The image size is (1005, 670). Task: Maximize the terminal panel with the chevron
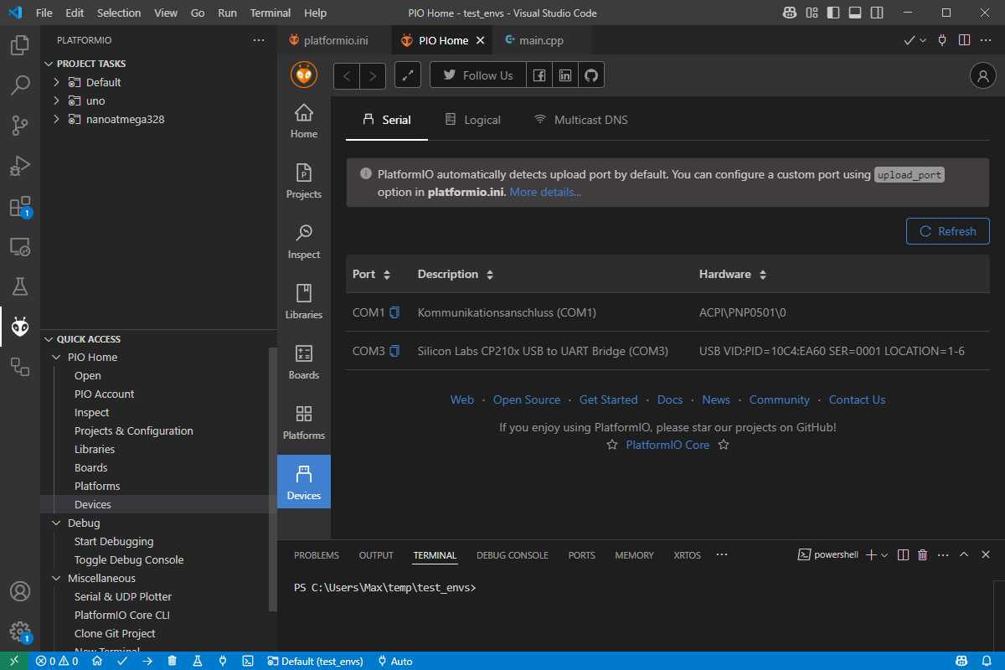tap(964, 554)
